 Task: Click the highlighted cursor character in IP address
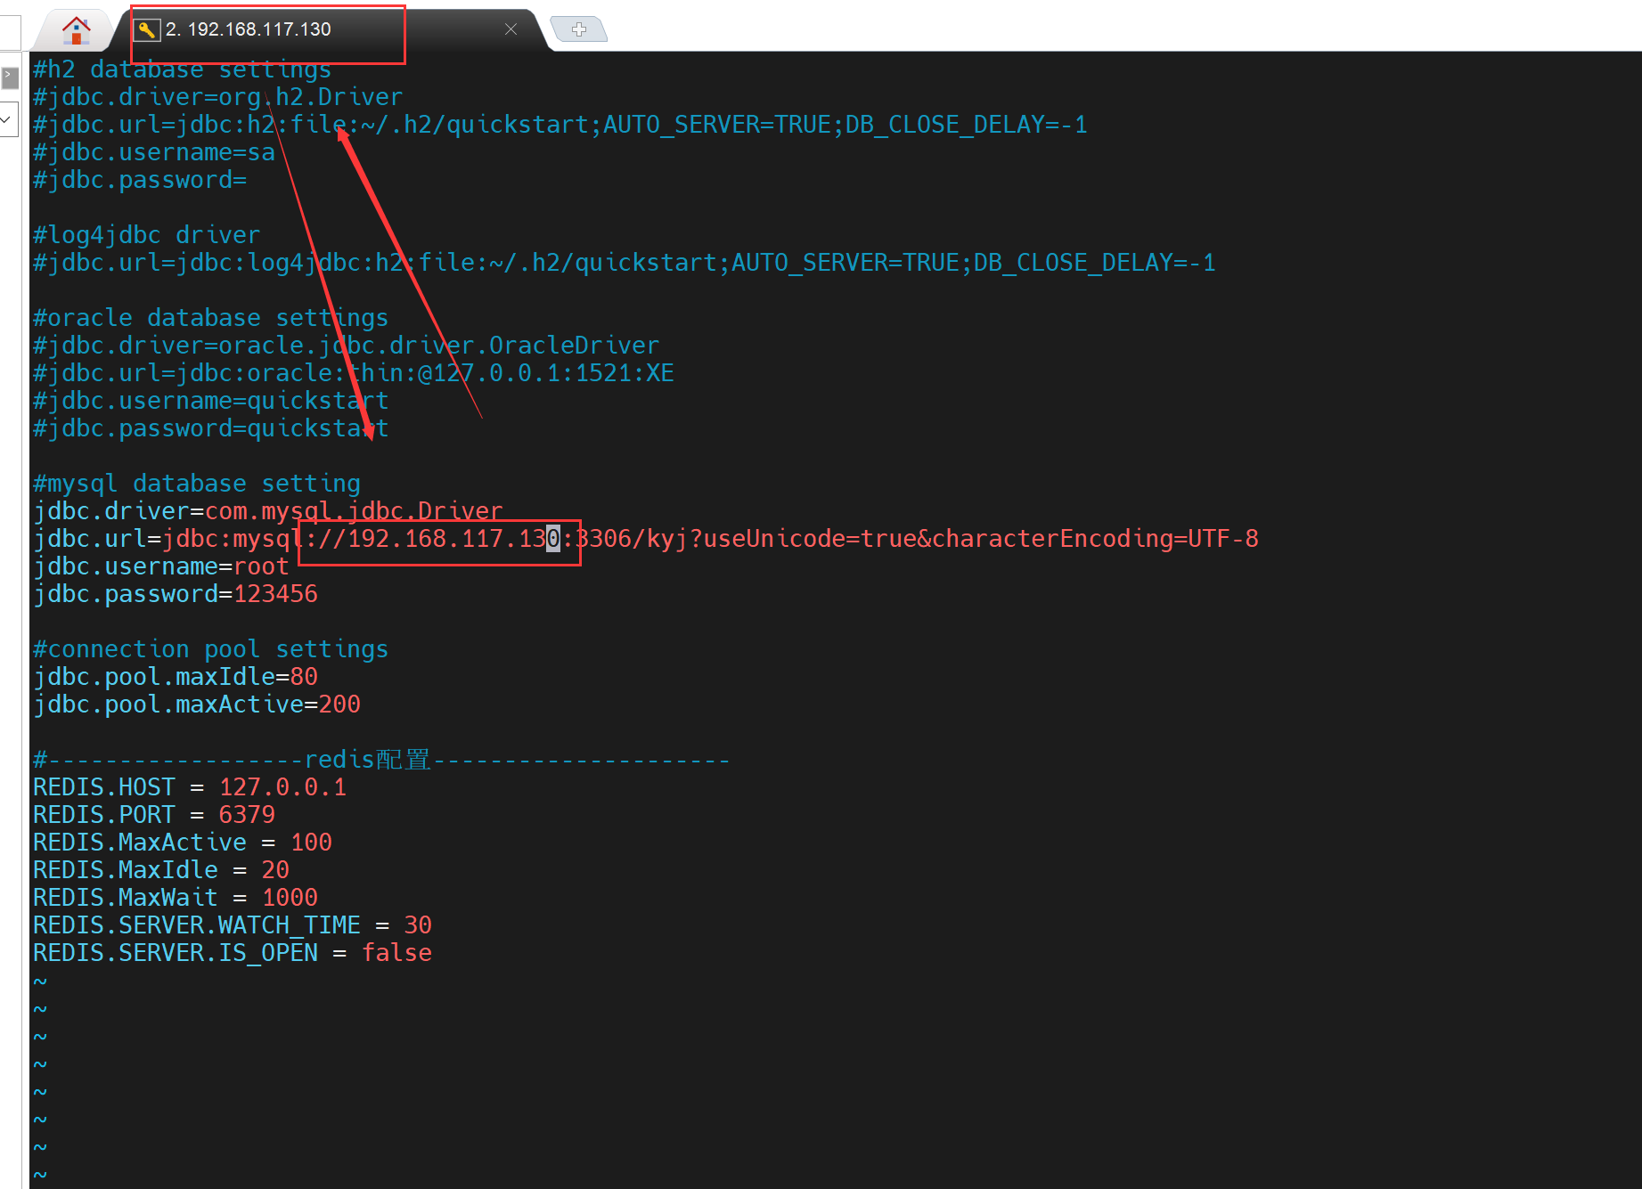coord(553,539)
